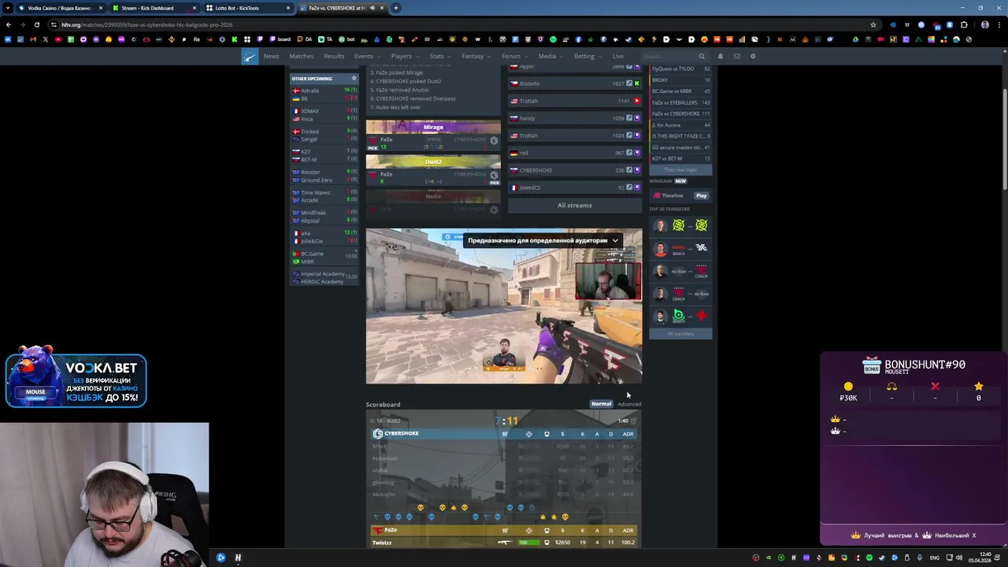Open the Astralis vs B8 match

click(x=324, y=94)
